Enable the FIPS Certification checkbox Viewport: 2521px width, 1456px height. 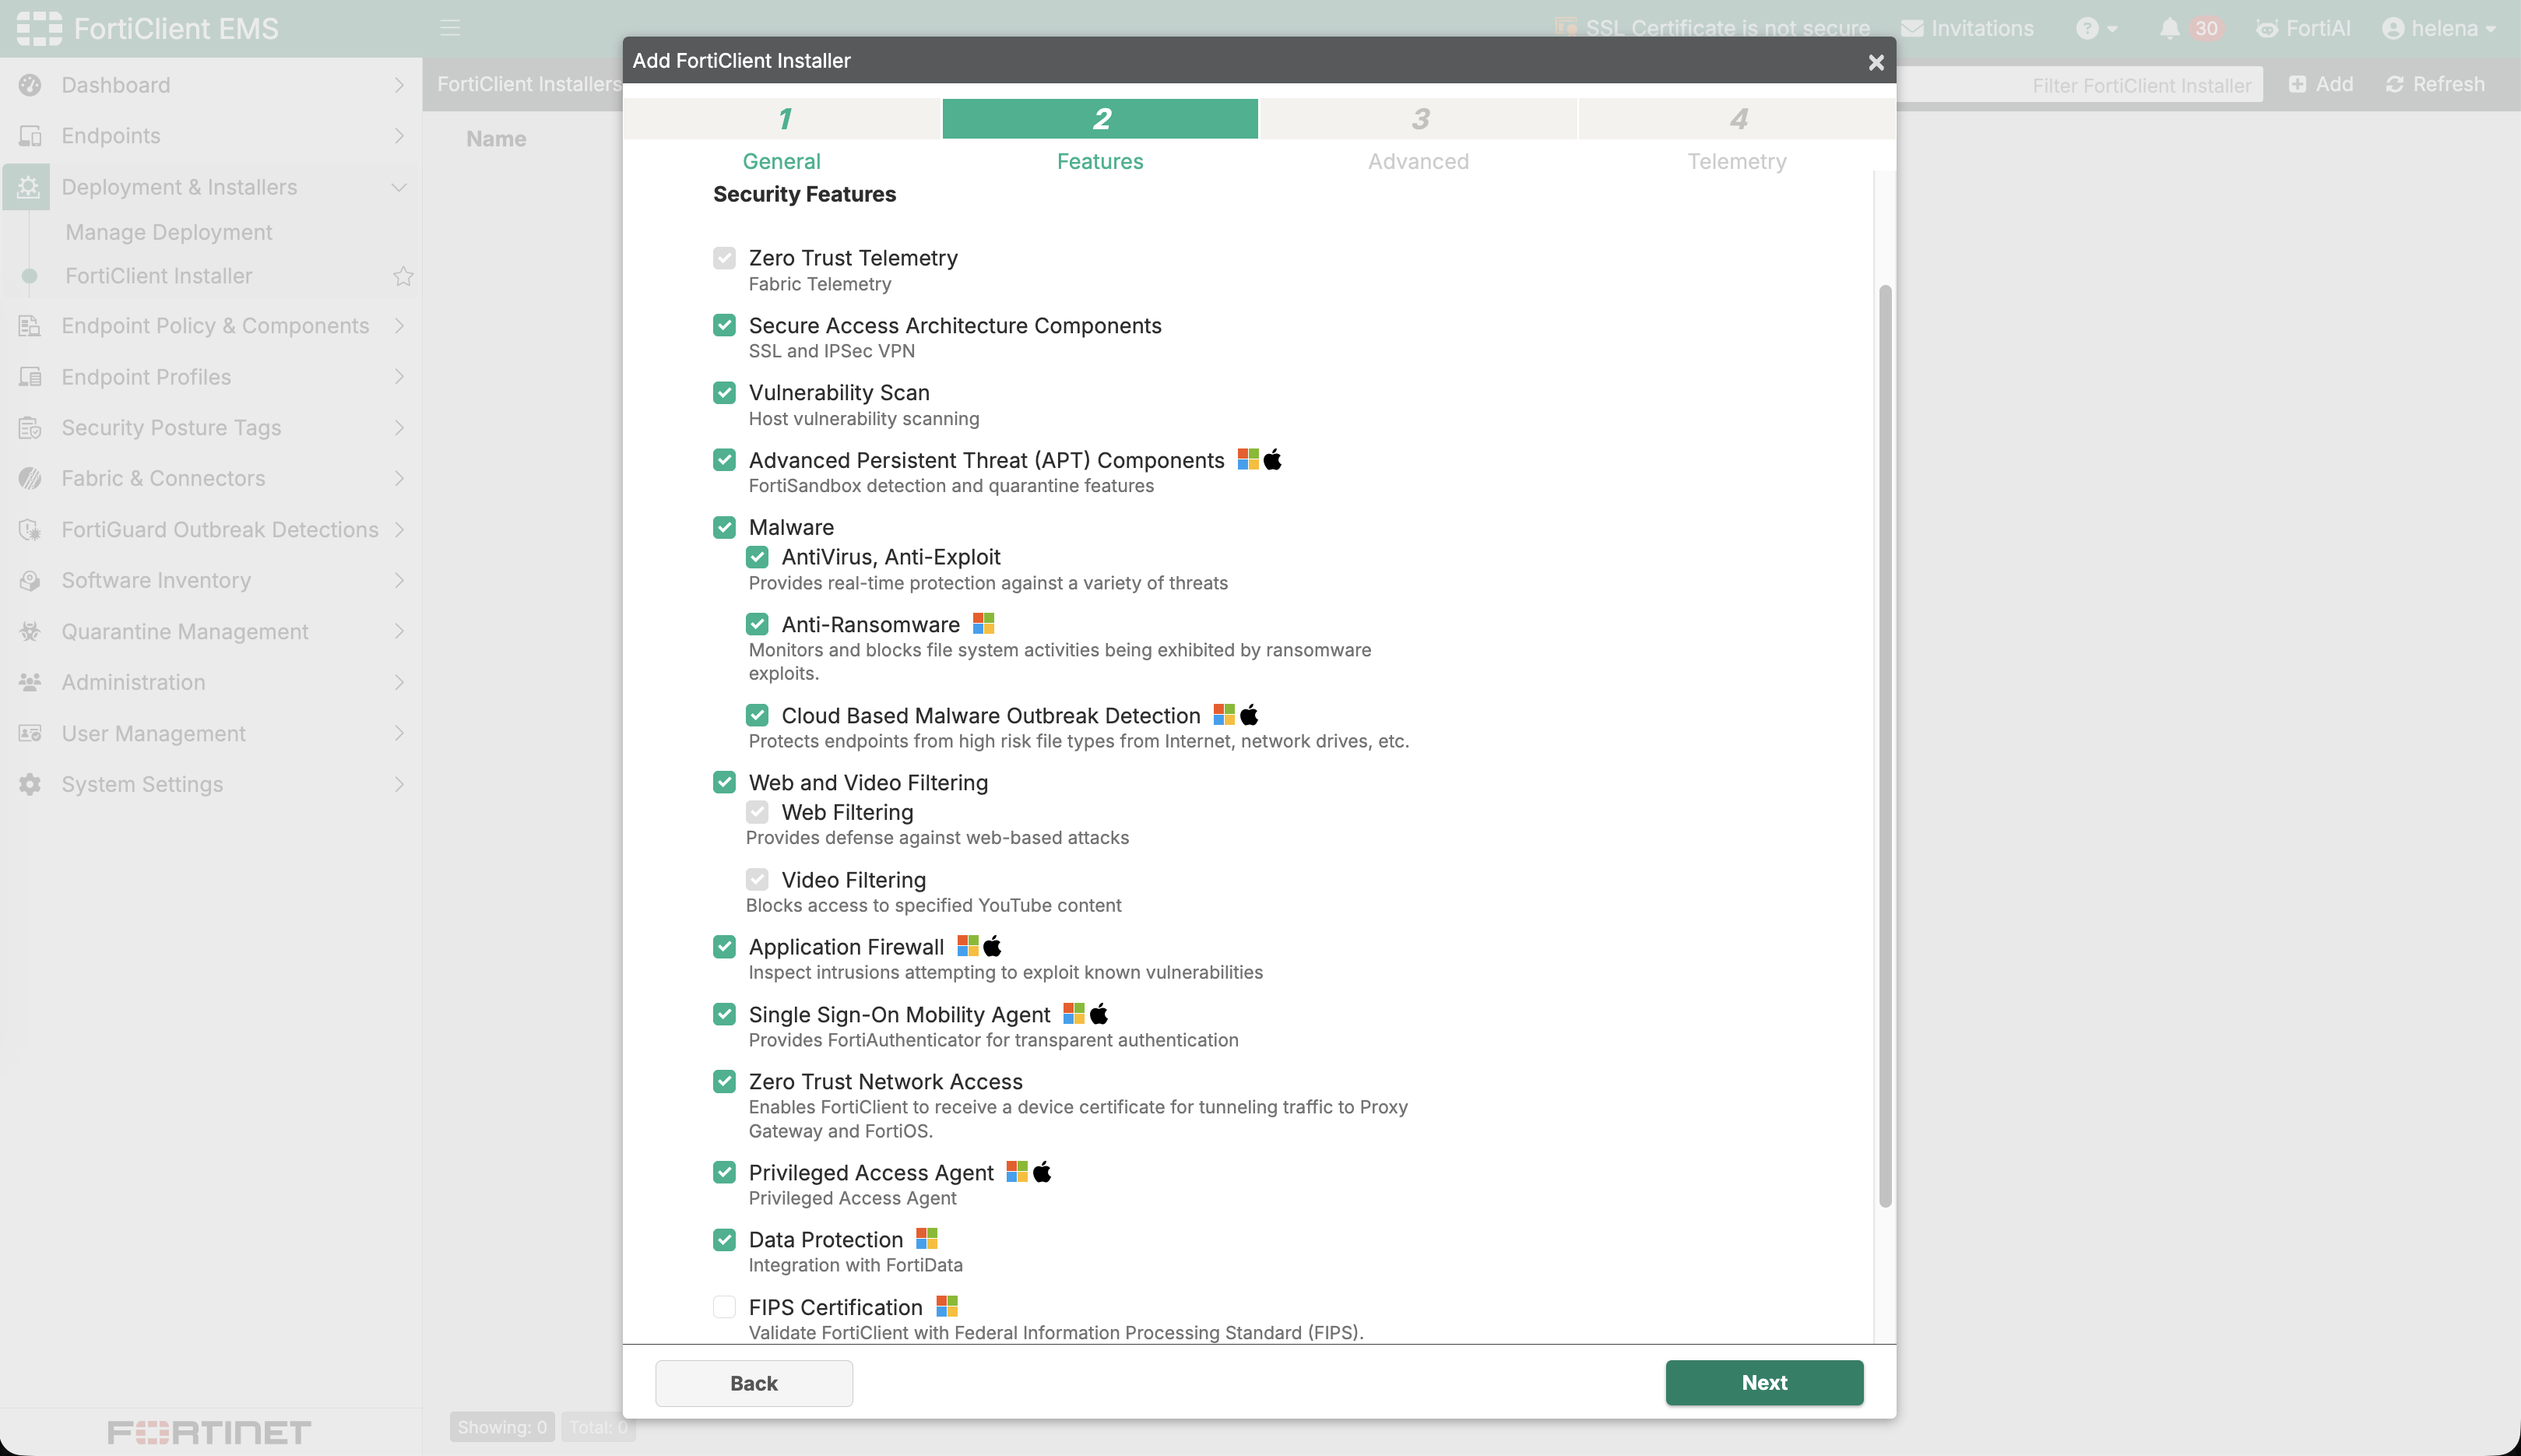[725, 1307]
